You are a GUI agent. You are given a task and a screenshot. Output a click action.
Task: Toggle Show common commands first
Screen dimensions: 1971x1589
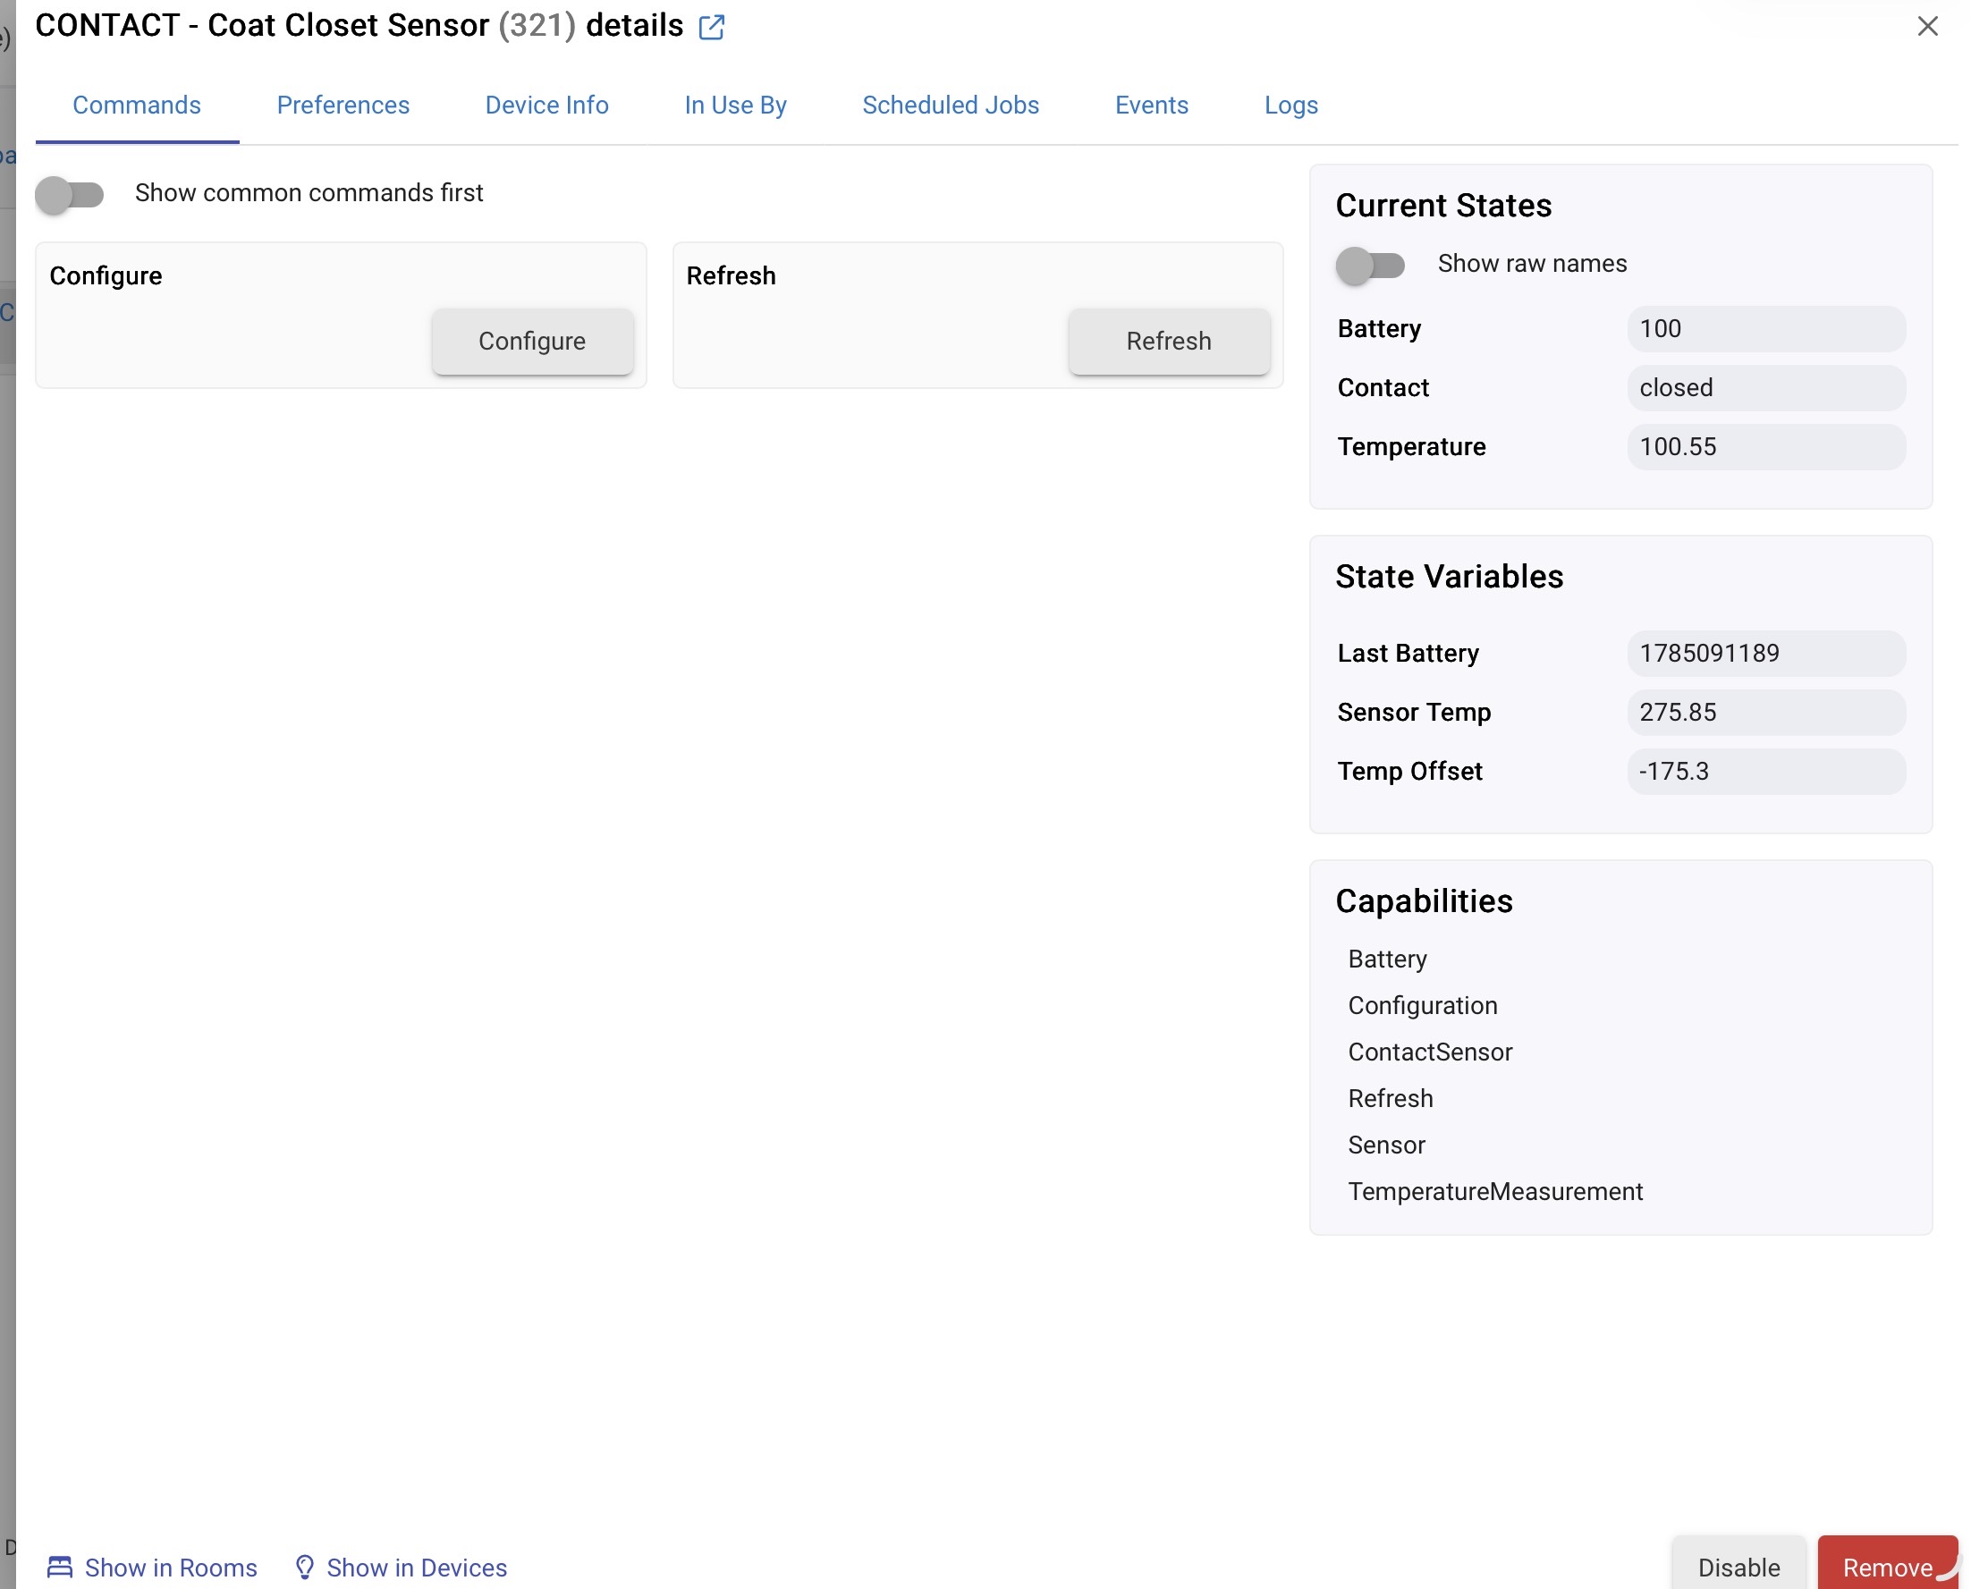pyautogui.click(x=70, y=194)
